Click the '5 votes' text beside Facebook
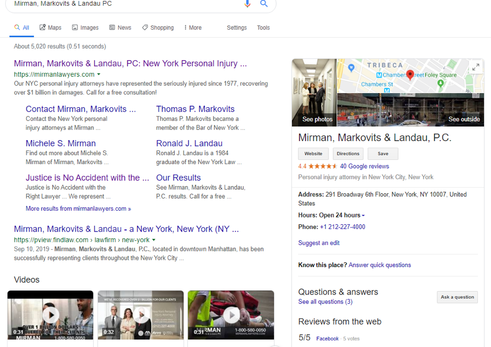 [351, 339]
